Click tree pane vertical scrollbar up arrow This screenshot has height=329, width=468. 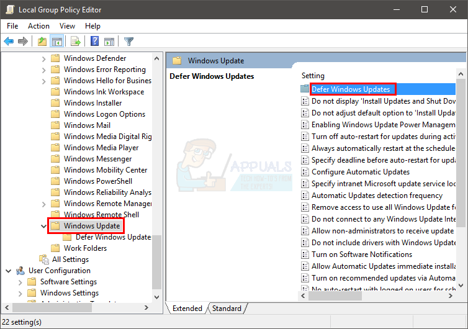click(x=156, y=58)
